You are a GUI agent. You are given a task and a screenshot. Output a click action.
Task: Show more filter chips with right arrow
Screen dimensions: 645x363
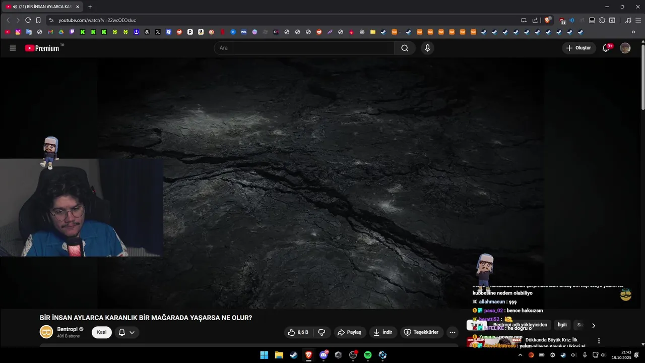pos(593,325)
